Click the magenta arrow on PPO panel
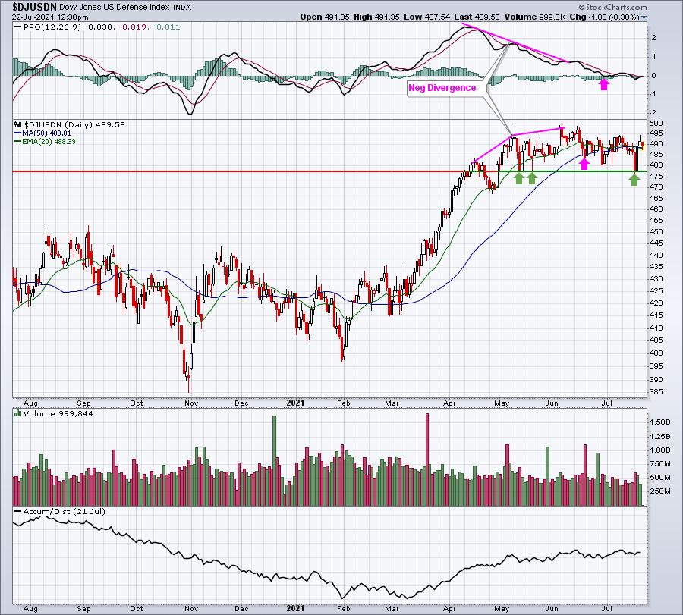683x615 pixels. (604, 83)
